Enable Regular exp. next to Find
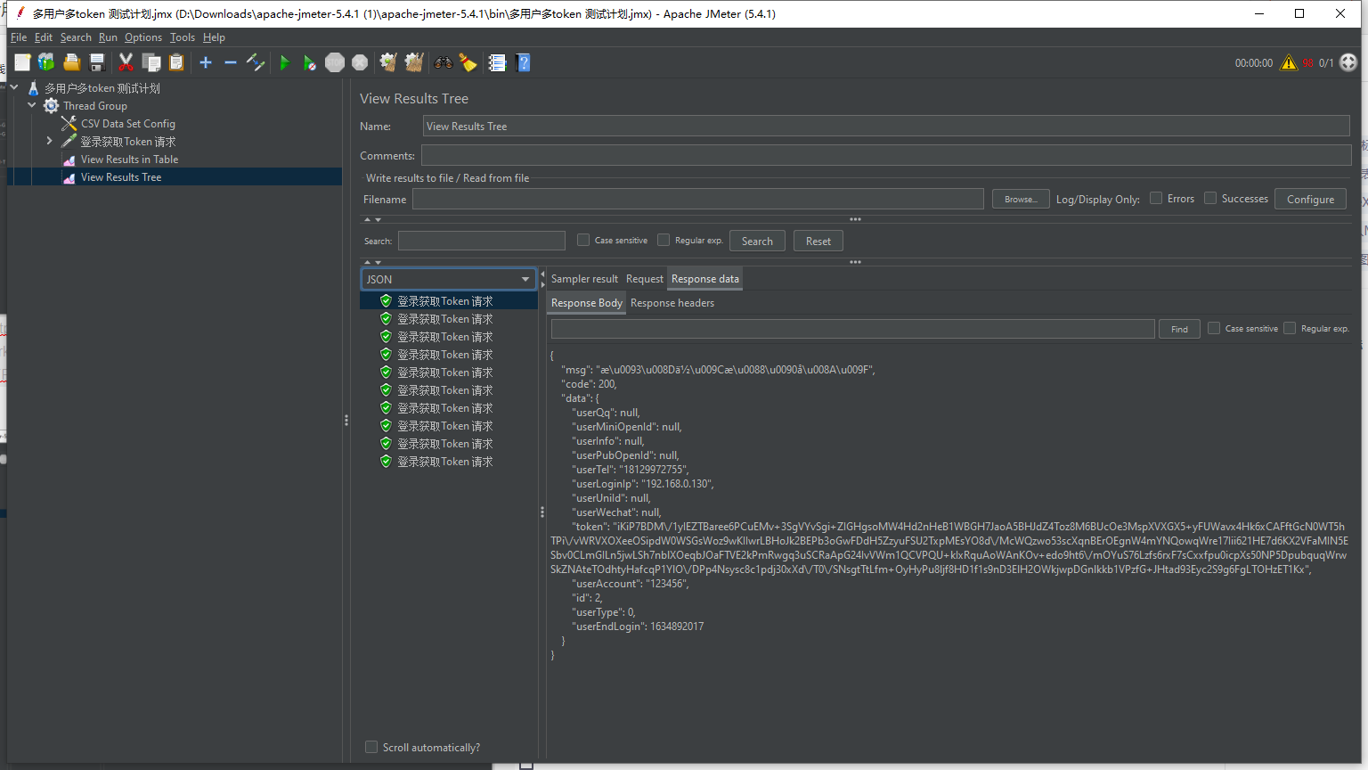This screenshot has width=1368, height=770. point(1290,328)
